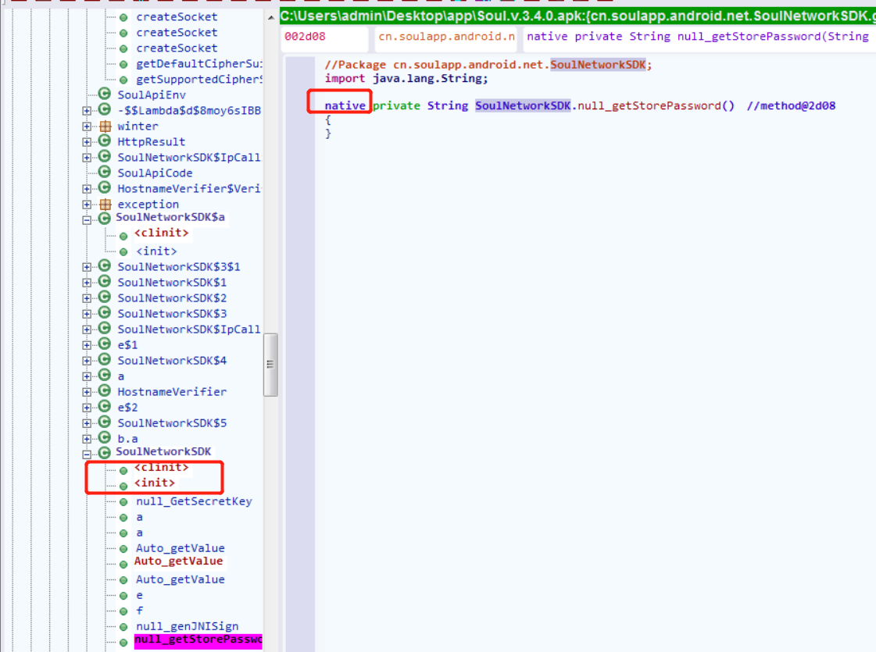Click the method icon beside getSupportedCipher
This screenshot has width=876, height=652.
click(123, 80)
